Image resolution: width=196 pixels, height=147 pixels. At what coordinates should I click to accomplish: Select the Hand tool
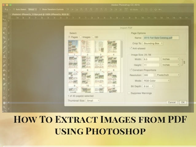(4, 103)
